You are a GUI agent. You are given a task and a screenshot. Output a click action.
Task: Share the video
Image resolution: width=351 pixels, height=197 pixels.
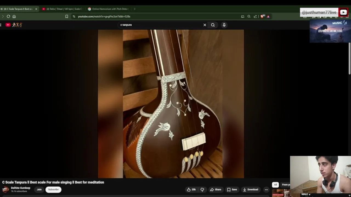pos(216,189)
